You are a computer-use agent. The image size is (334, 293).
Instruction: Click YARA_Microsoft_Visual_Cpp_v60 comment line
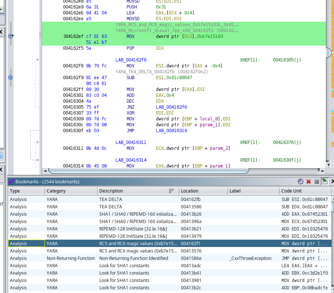177,31
